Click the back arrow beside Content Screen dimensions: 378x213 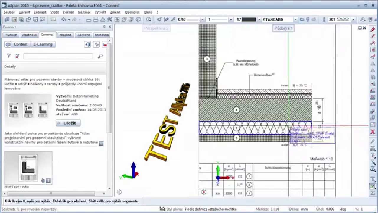click(8, 44)
